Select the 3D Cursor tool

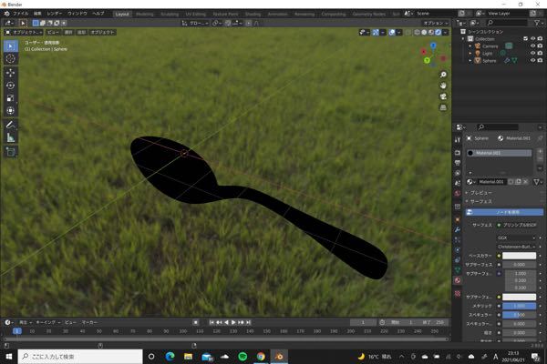11,58
